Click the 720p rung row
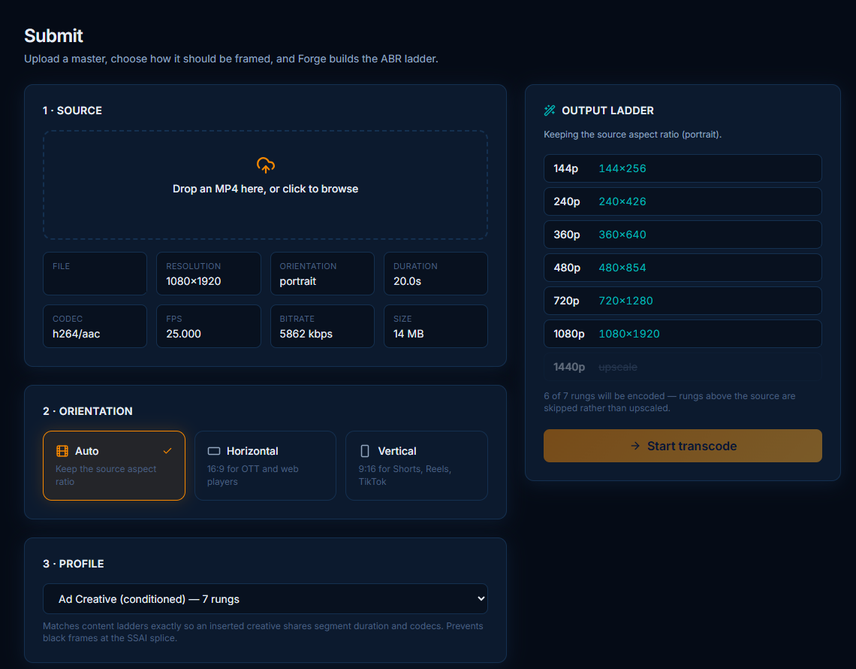This screenshot has height=669, width=856. click(x=683, y=301)
